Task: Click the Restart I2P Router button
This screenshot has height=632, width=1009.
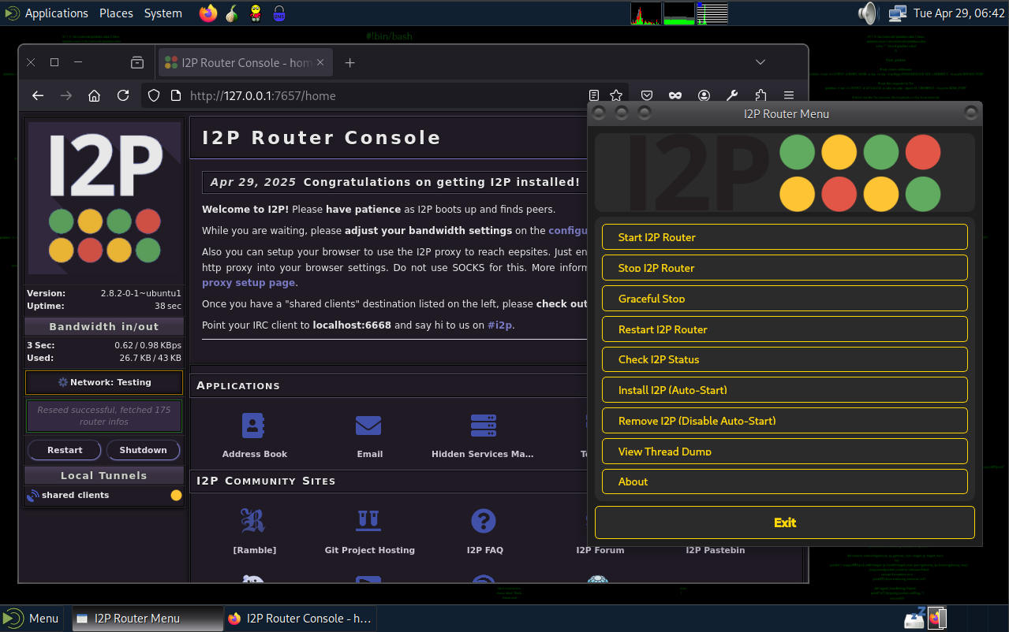Action: [785, 329]
